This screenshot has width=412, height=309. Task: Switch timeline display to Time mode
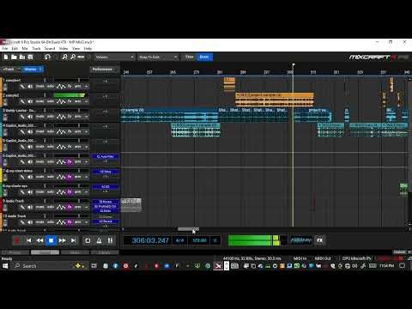click(x=190, y=57)
